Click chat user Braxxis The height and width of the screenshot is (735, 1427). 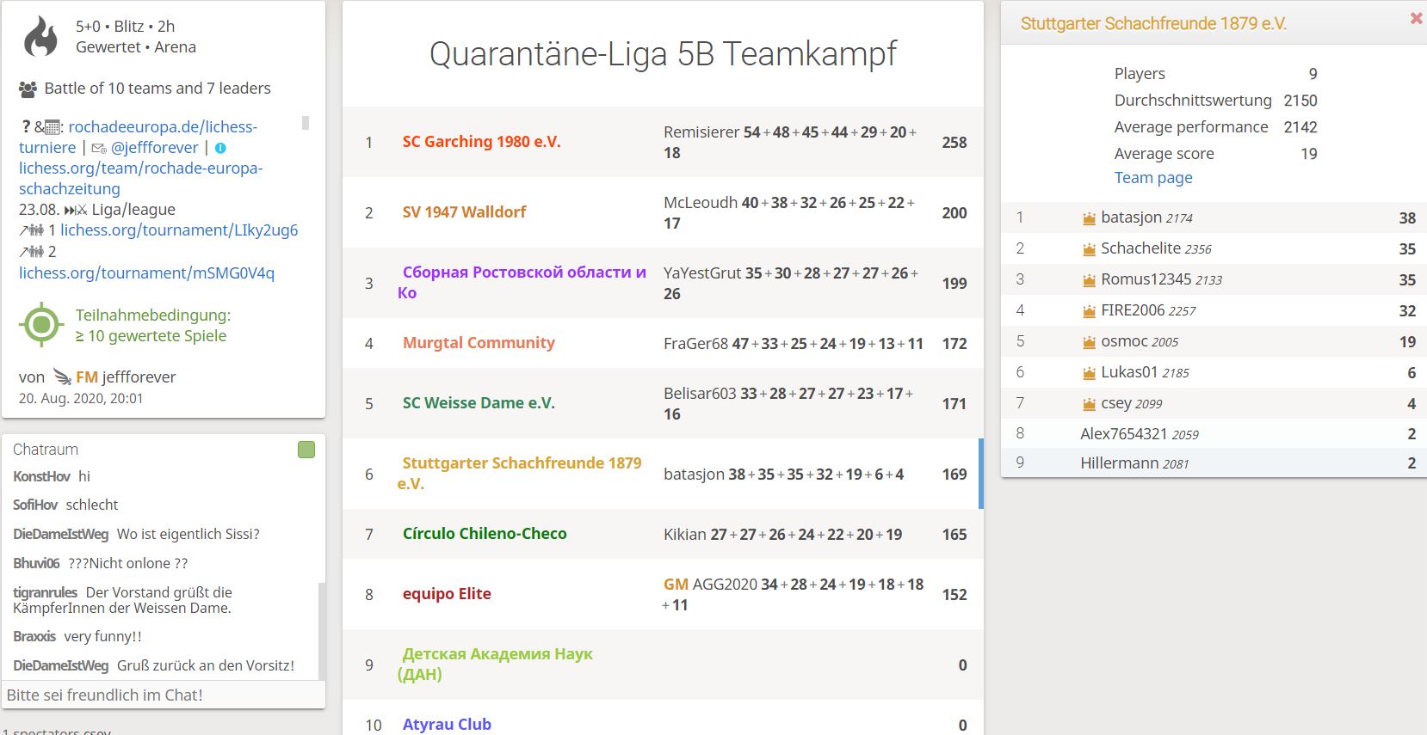[34, 636]
